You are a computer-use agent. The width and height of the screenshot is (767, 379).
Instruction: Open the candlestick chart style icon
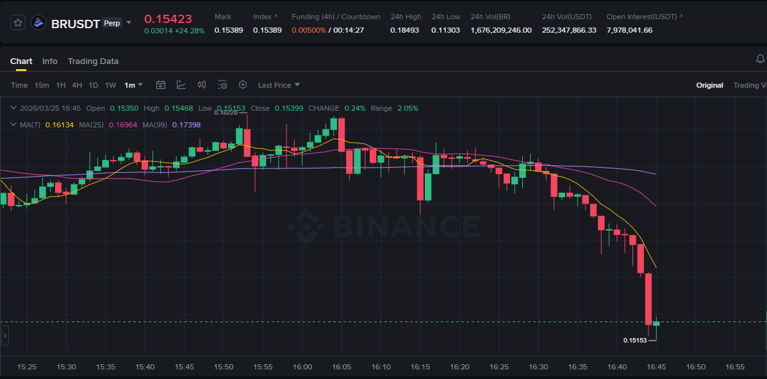(x=202, y=85)
